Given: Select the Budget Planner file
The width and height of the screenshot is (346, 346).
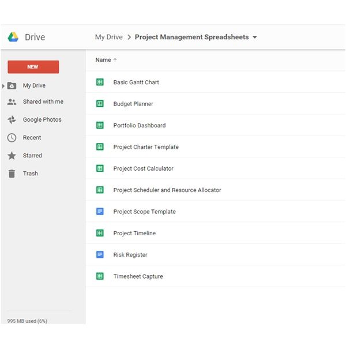Looking at the screenshot, I should click(133, 104).
